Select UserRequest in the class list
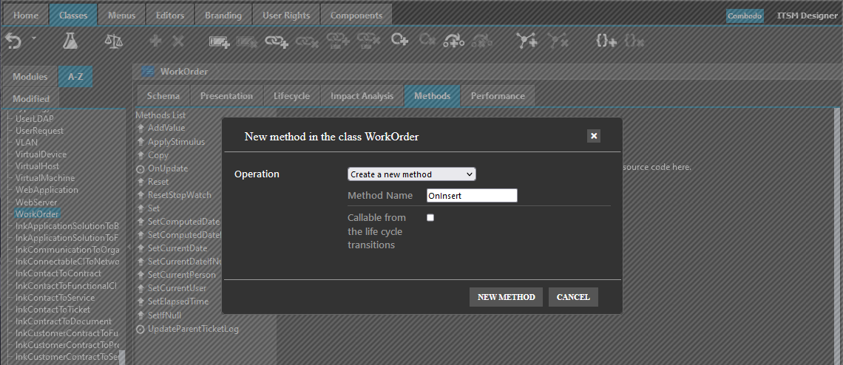 pyautogui.click(x=39, y=131)
